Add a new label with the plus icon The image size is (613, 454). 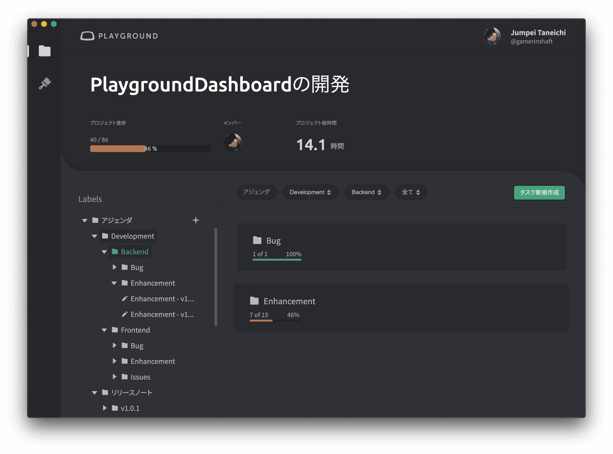click(x=196, y=220)
